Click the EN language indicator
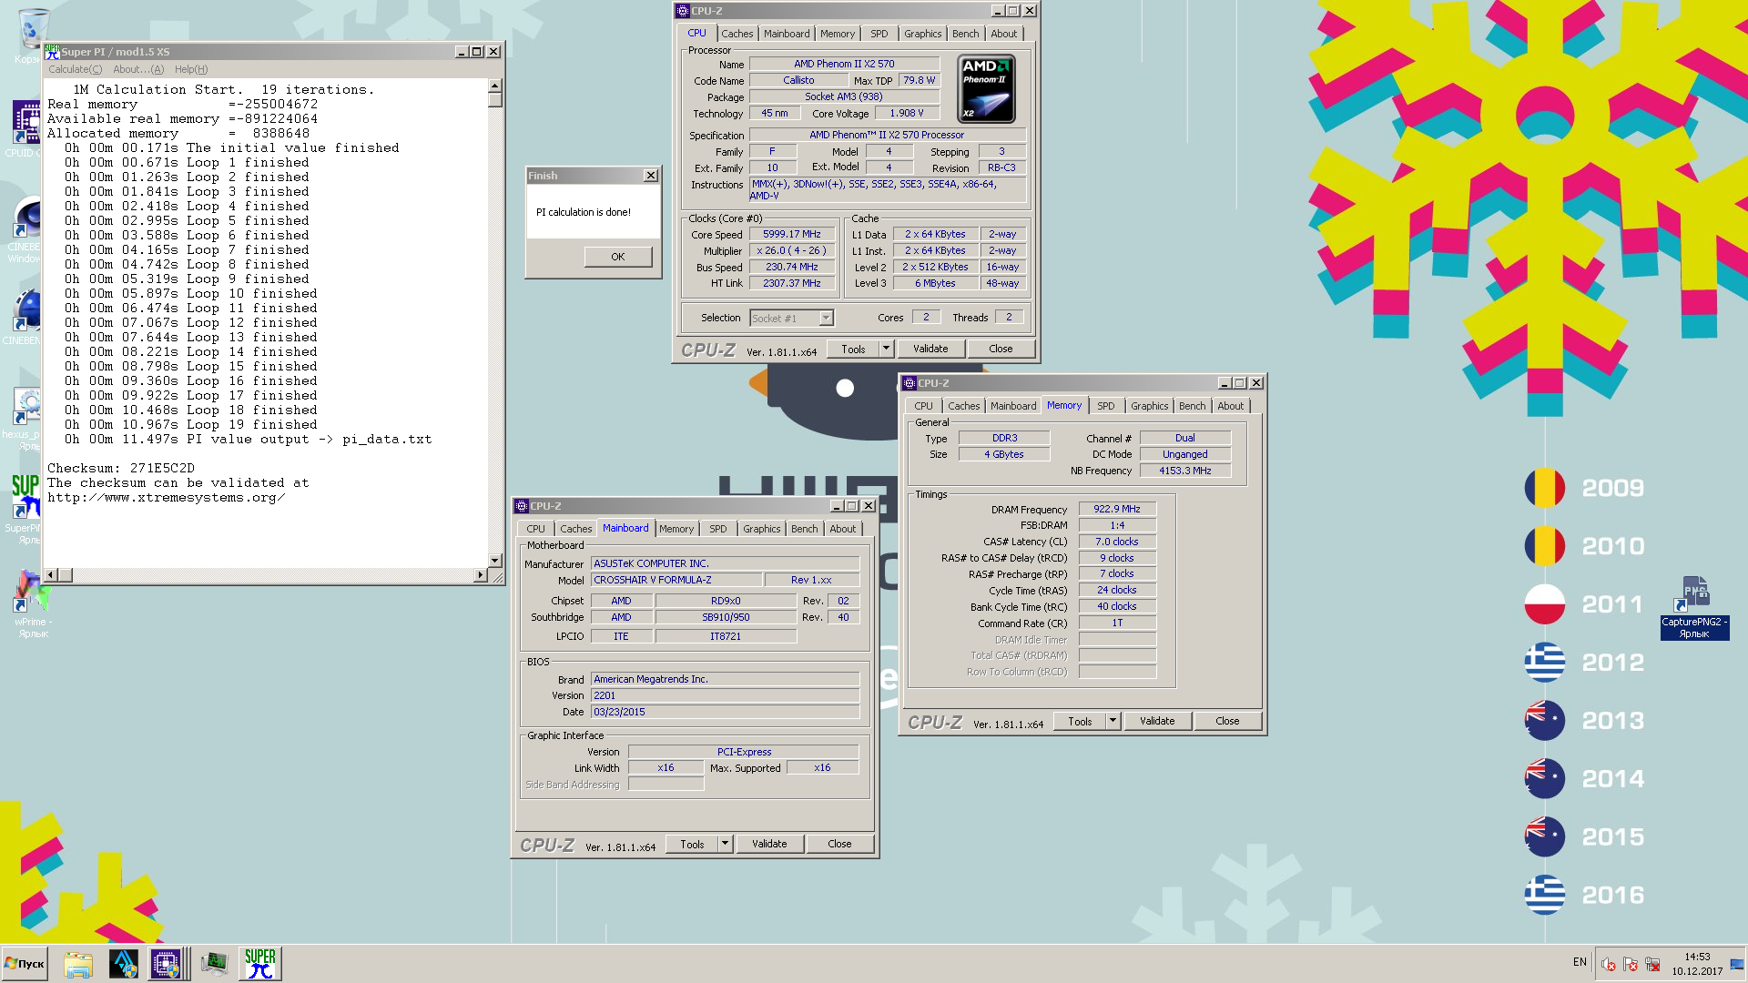Screen dimensions: 1748x983 [x=1580, y=962]
